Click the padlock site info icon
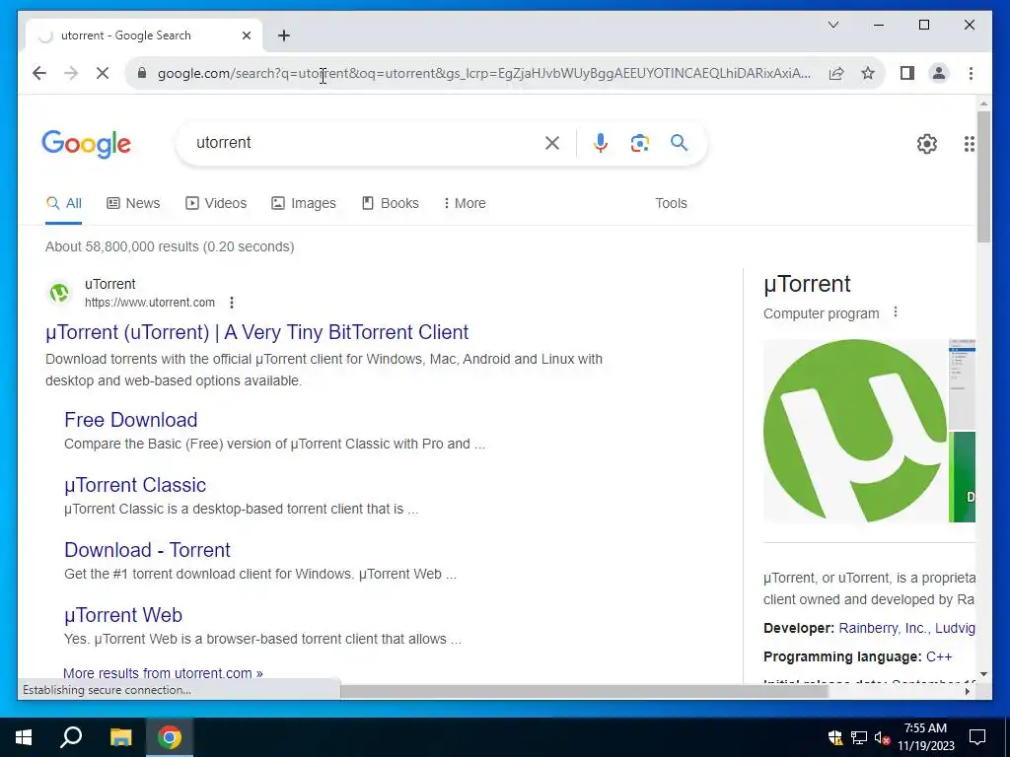This screenshot has height=757, width=1010. 142,73
